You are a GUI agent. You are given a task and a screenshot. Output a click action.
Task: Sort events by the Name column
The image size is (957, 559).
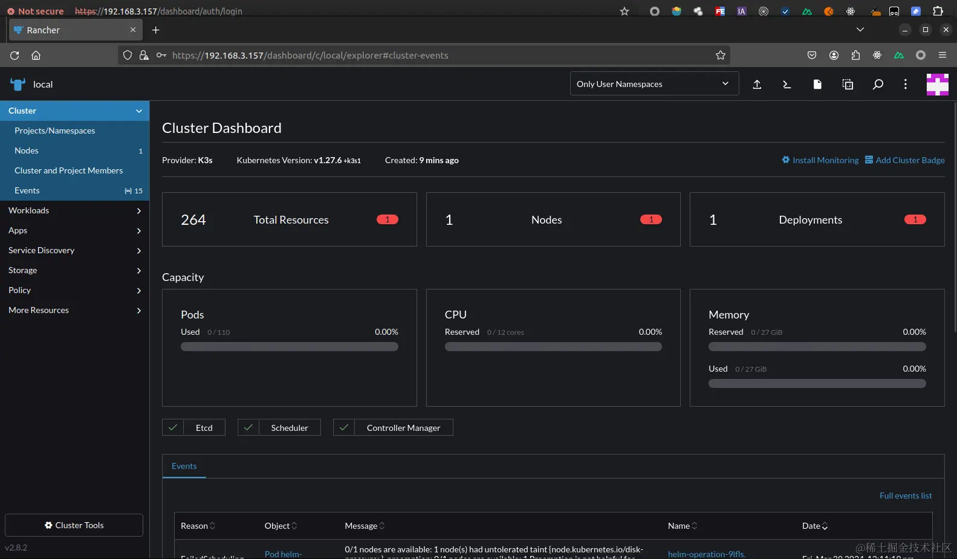[683, 526]
